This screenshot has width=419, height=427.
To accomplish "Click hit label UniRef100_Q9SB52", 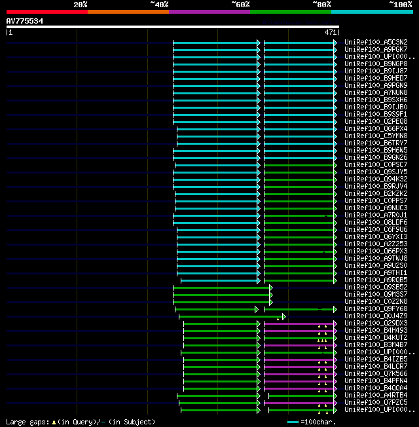I will [376, 288].
